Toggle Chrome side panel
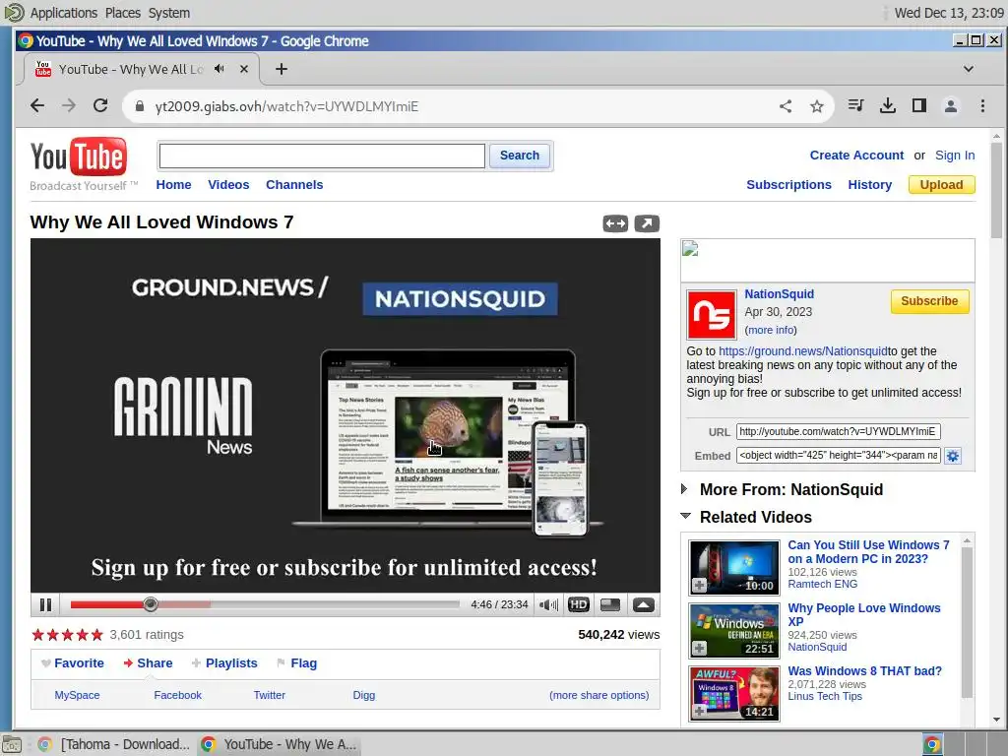 point(919,105)
